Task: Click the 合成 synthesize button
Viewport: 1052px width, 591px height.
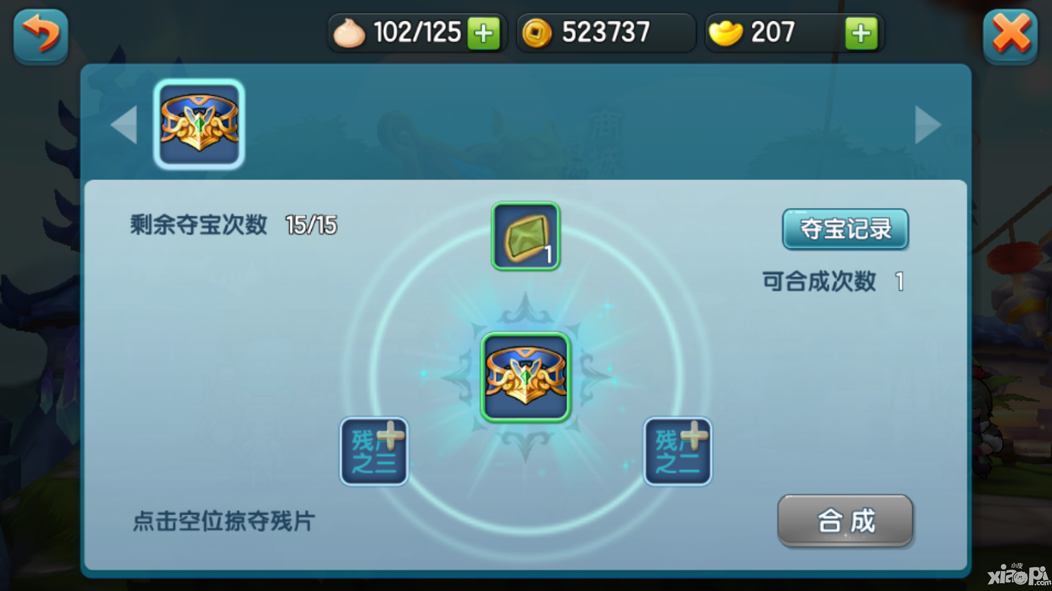Action: coord(845,520)
